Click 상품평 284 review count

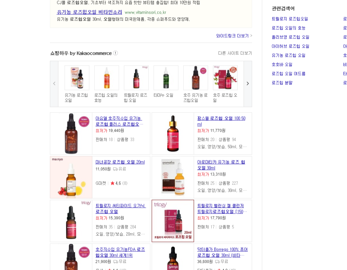126,227
